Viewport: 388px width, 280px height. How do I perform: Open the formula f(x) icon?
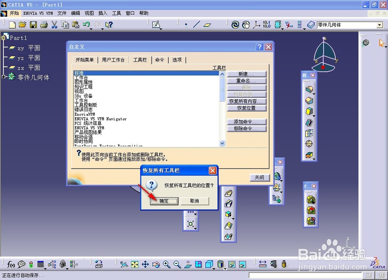point(10,264)
